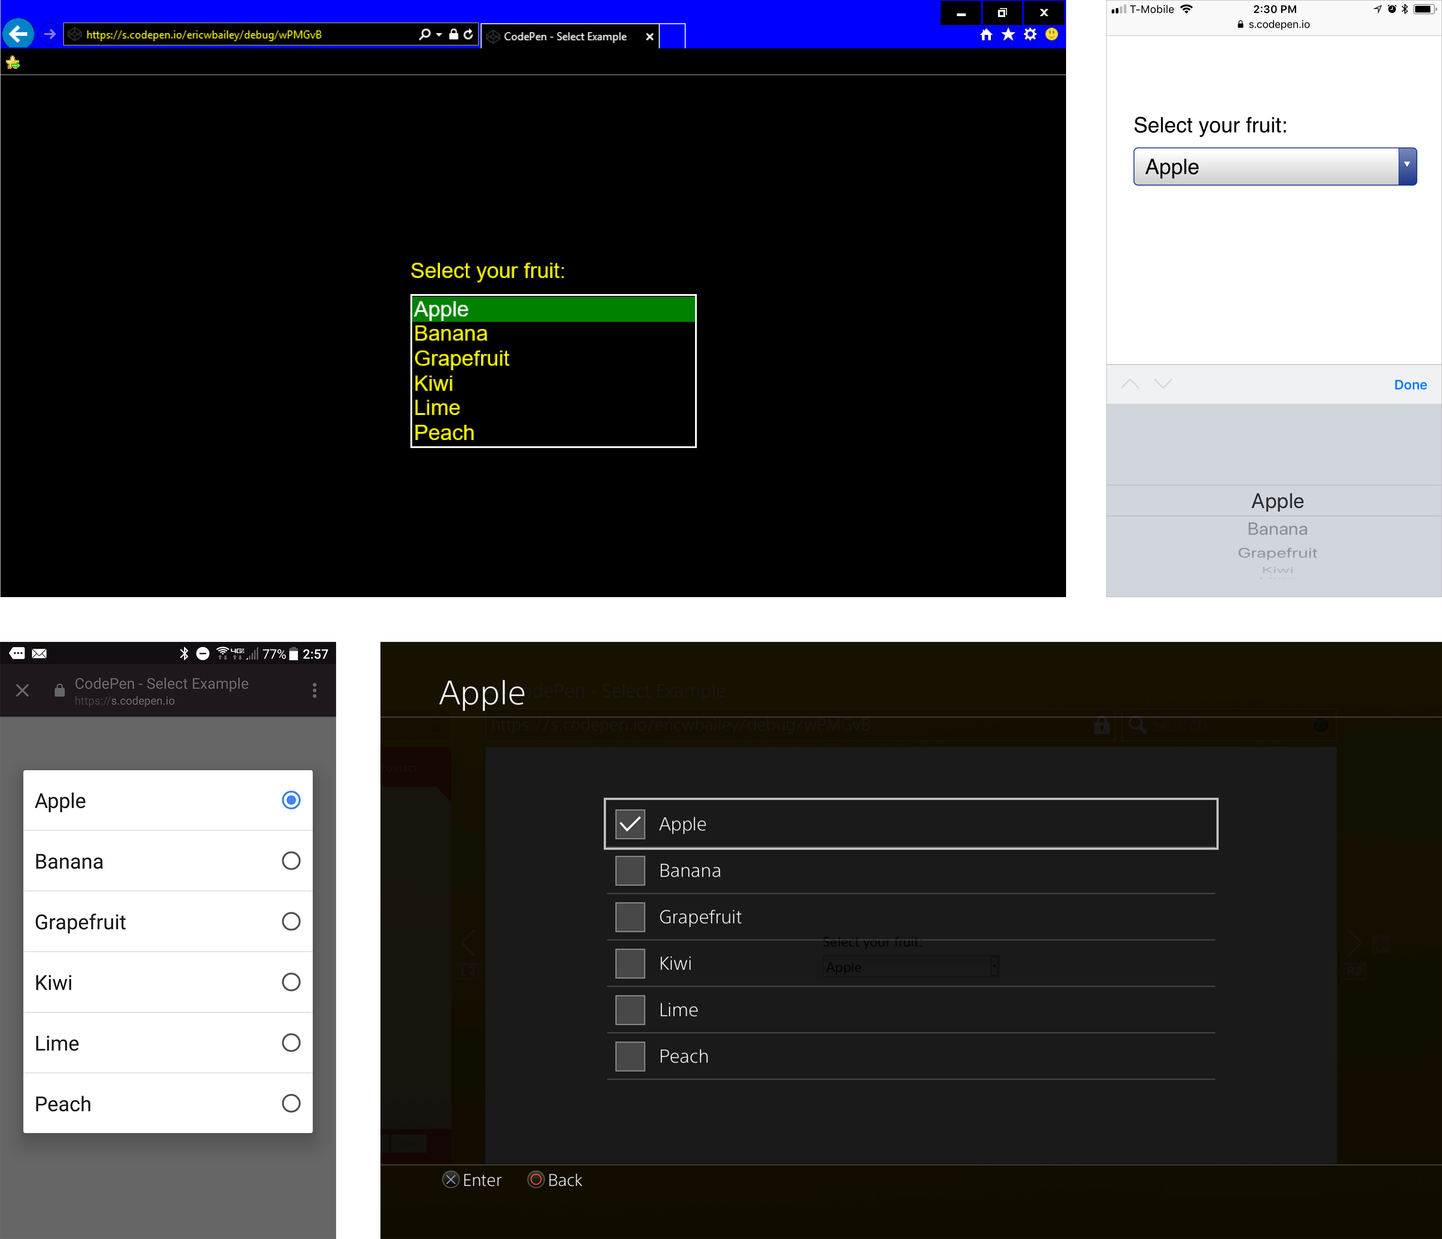Check the Peach checkbox

click(630, 1056)
